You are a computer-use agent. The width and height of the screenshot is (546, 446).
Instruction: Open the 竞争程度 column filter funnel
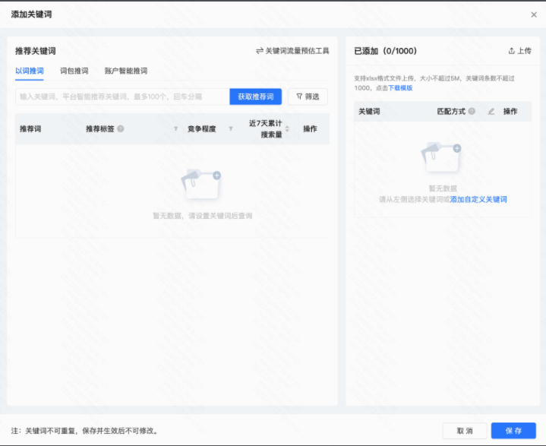click(231, 128)
